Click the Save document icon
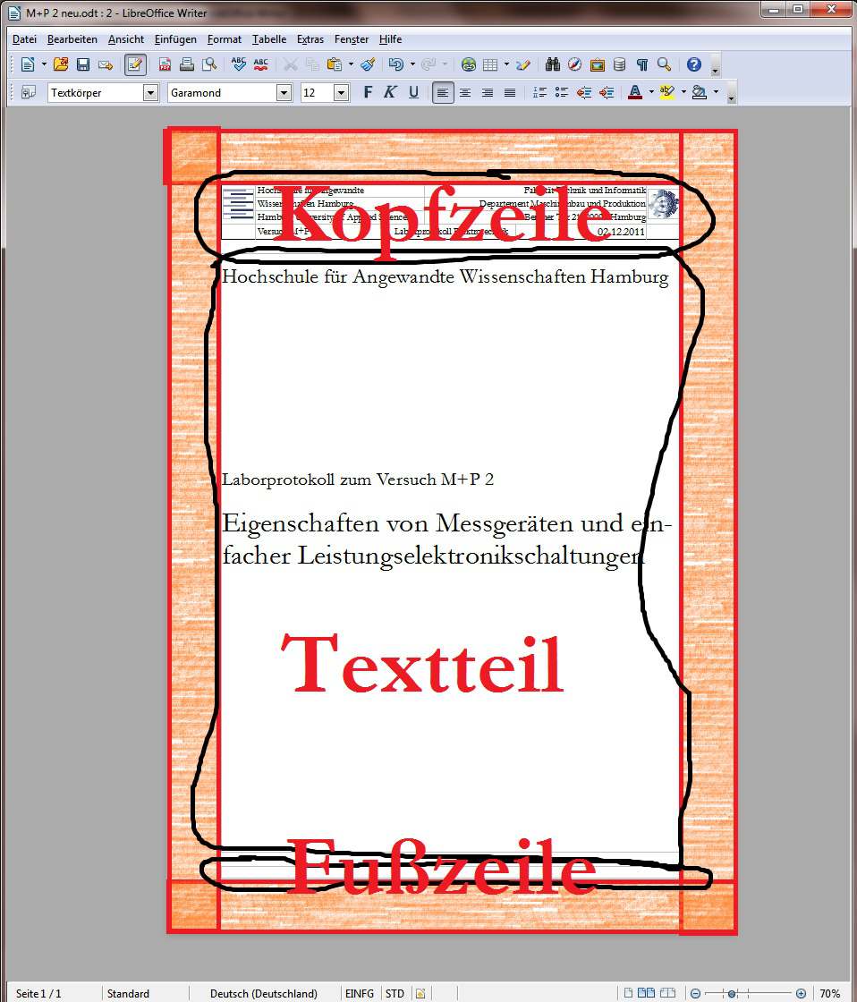 (83, 64)
